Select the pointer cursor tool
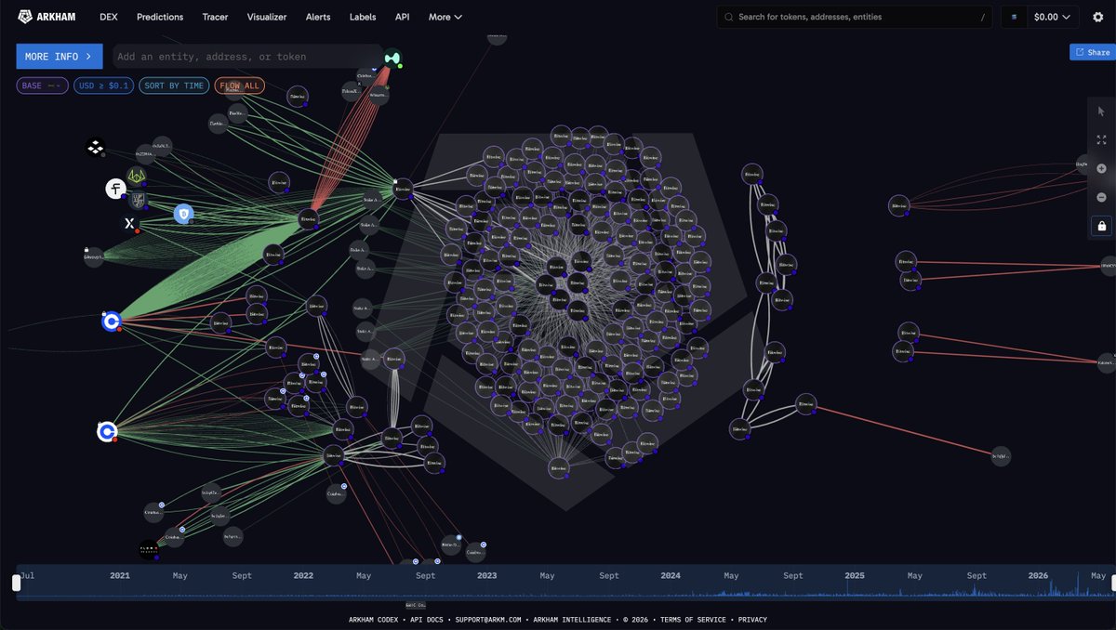1116x630 pixels. [1102, 111]
